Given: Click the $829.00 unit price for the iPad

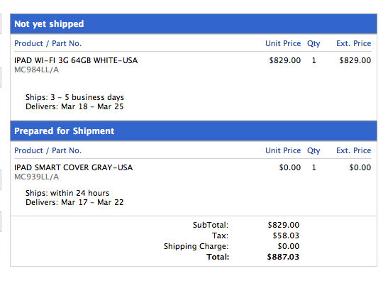Looking at the screenshot, I should coord(285,60).
